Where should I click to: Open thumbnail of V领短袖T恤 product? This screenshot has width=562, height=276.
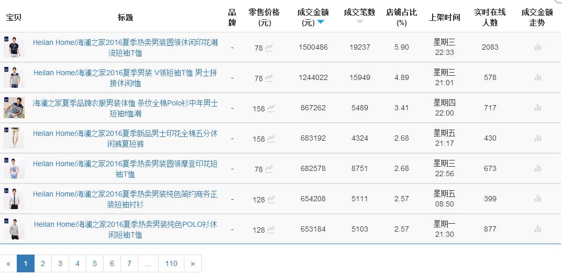click(14, 77)
